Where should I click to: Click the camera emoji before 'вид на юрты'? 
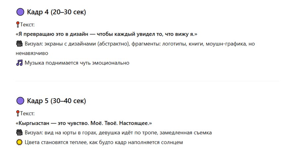pyautogui.click(x=19, y=133)
